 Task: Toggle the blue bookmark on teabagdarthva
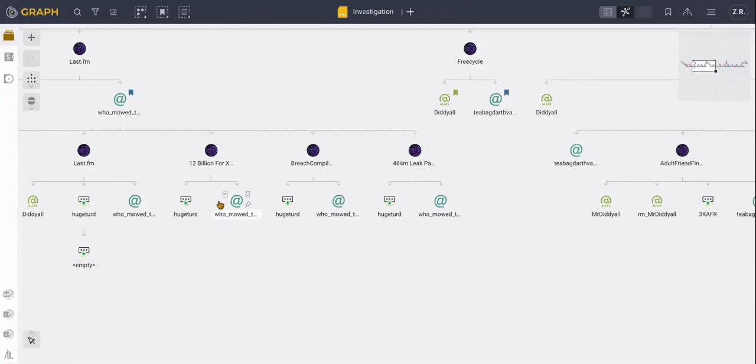(506, 93)
